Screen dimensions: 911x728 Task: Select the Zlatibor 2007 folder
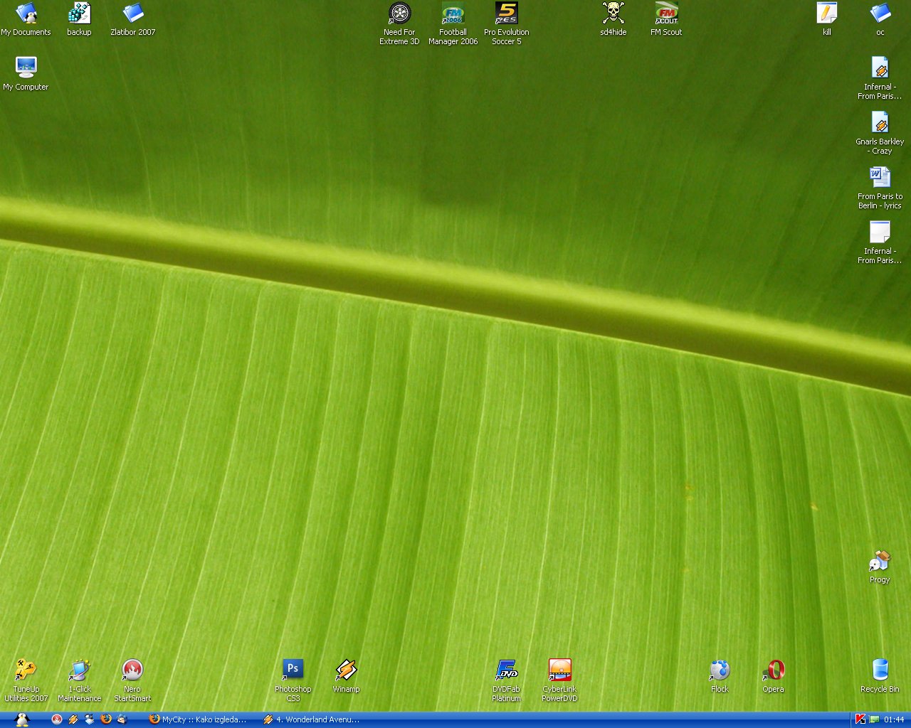[132, 14]
